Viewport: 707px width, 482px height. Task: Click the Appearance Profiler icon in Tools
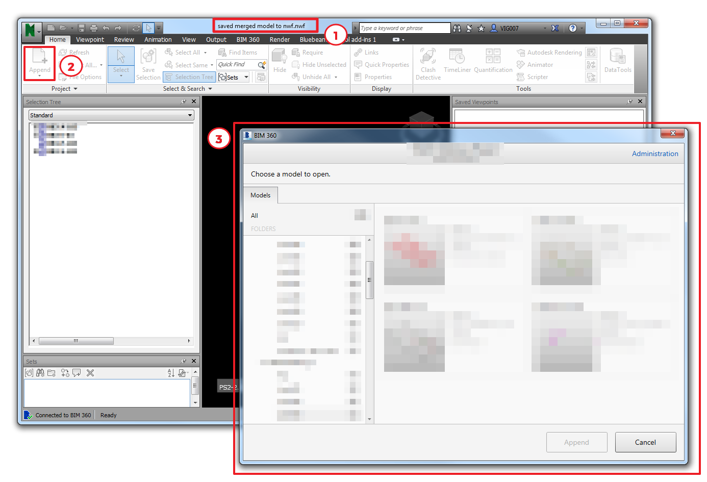(x=591, y=53)
